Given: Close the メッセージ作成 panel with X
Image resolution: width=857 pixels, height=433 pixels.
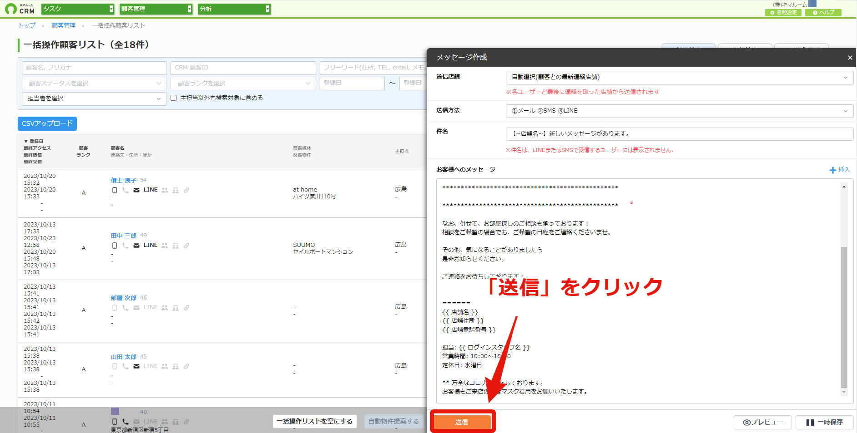Looking at the screenshot, I should 850,58.
